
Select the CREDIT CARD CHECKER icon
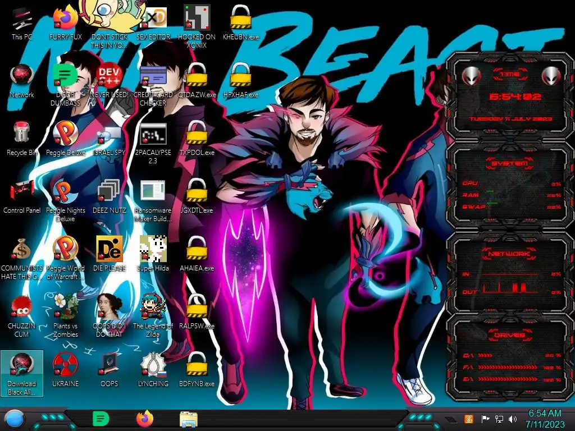(x=153, y=85)
